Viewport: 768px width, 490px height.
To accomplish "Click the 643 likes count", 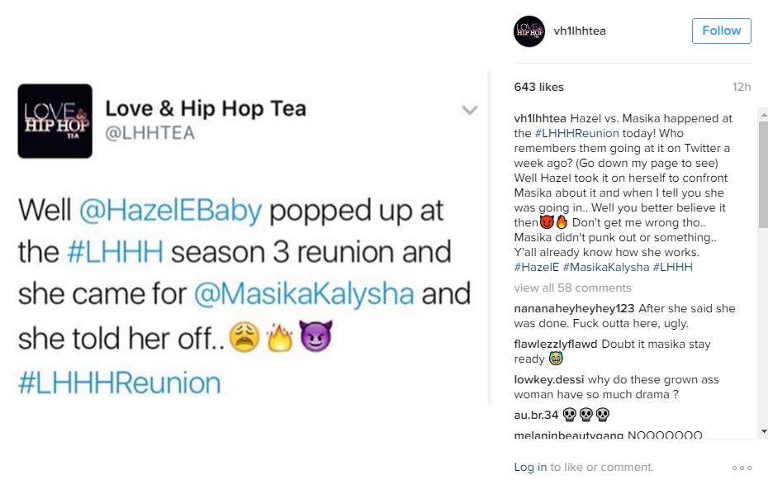I will pos(538,88).
